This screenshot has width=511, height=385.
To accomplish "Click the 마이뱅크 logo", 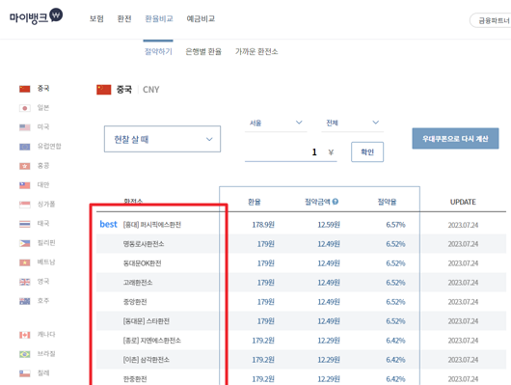I will (36, 16).
